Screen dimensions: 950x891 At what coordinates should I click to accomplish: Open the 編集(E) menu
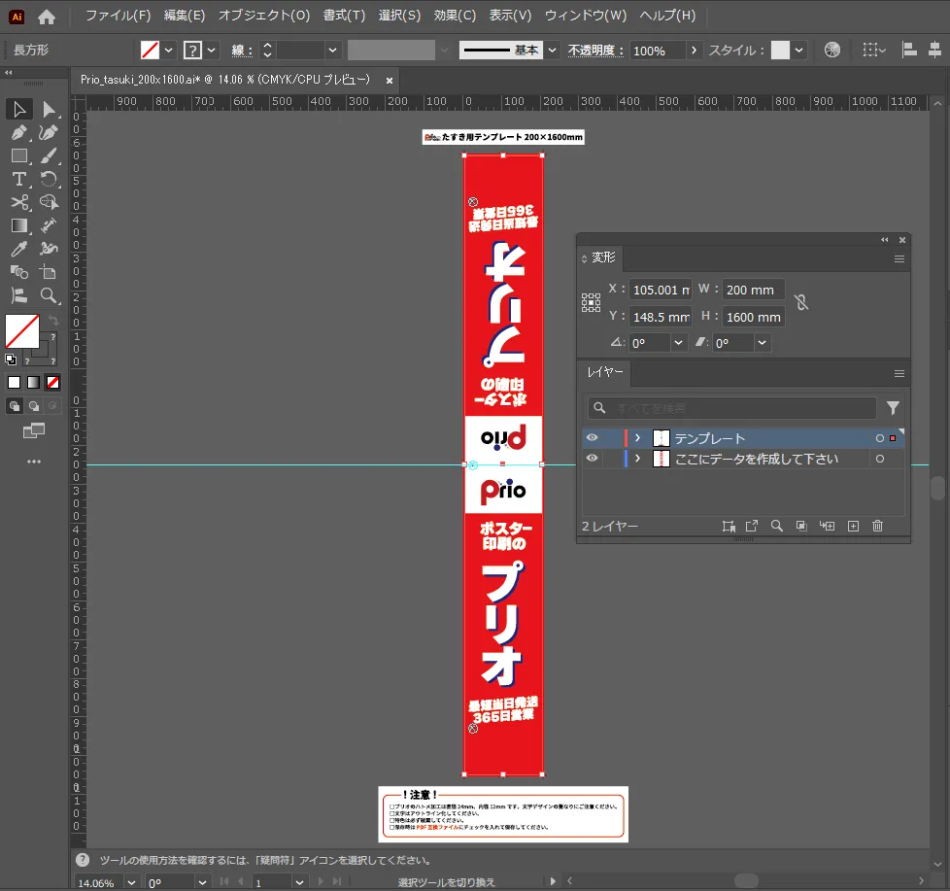185,16
